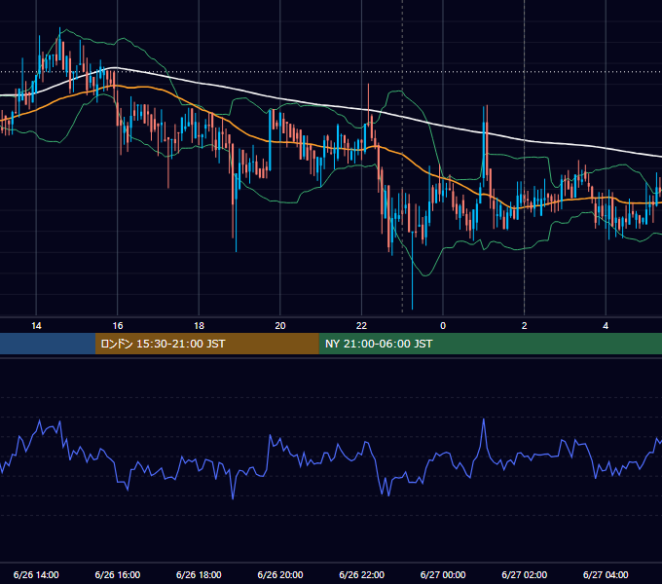662x584 pixels.
Task: Select the 20 hour axis label
Action: click(280, 326)
